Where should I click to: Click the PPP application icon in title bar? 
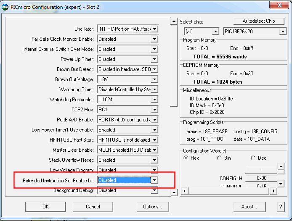5,7
